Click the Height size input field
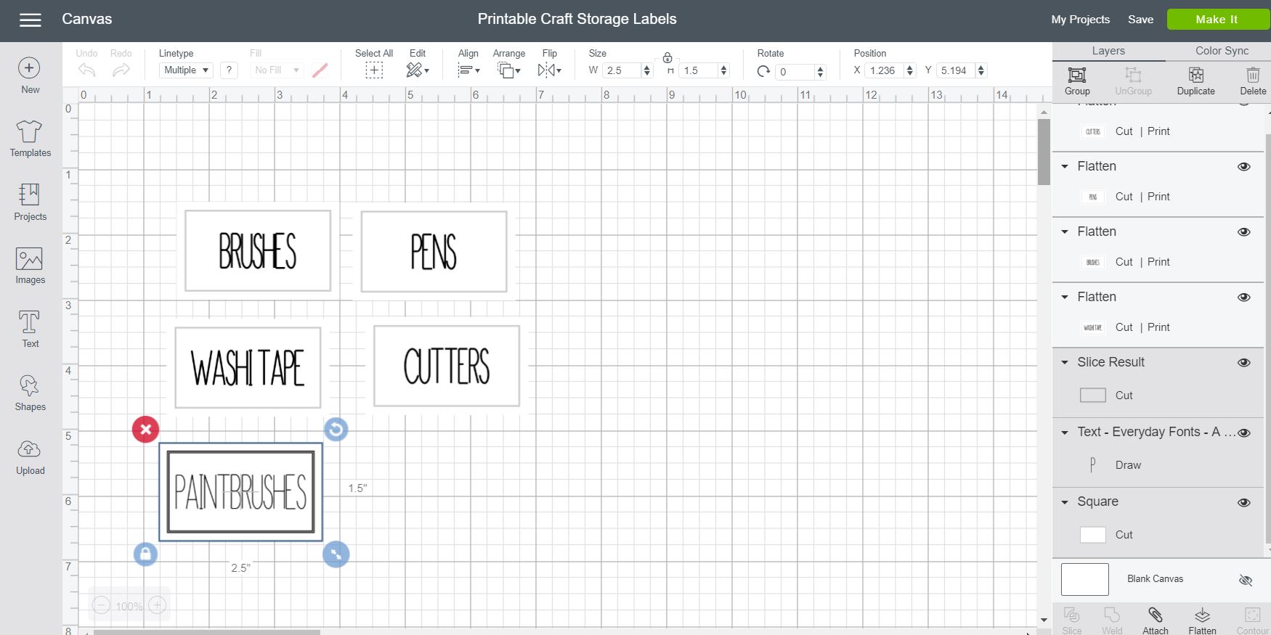The height and width of the screenshot is (635, 1271). tap(698, 70)
